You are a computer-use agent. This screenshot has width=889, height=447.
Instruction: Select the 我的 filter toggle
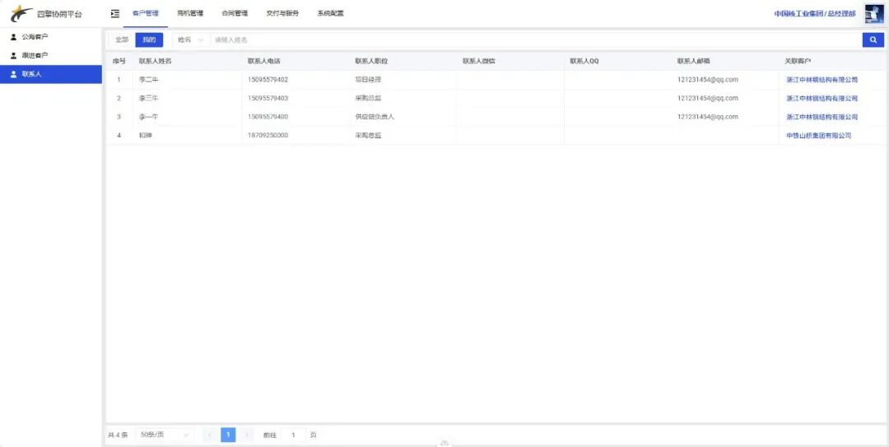pos(149,40)
